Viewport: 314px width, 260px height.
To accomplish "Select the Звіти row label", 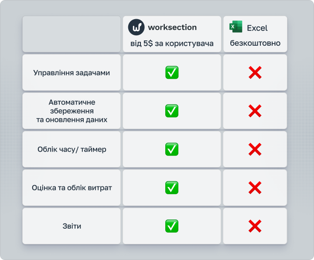I will coord(72,226).
